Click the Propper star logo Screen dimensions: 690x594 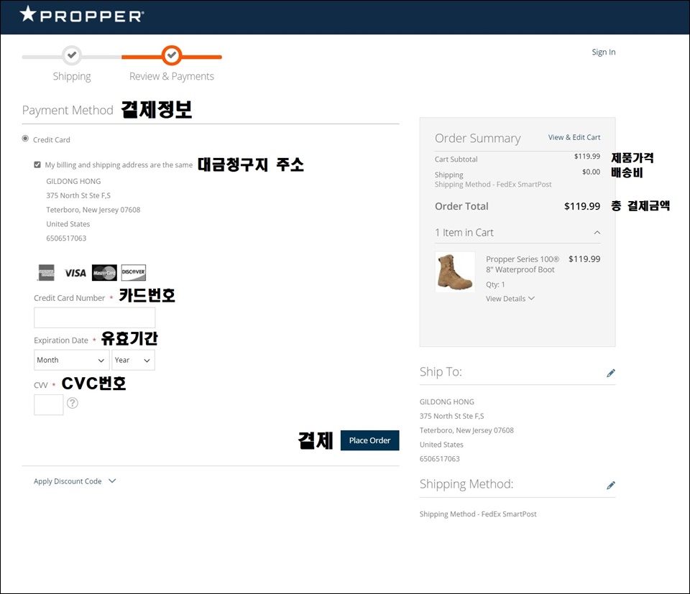pyautogui.click(x=82, y=14)
